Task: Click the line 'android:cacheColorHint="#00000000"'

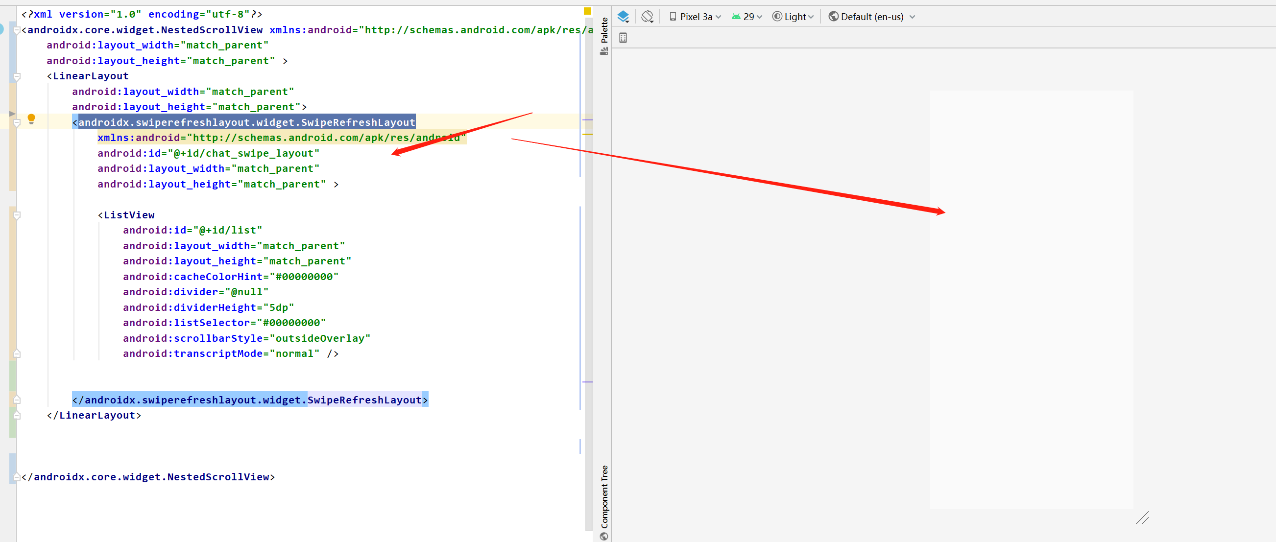Action: 231,277
